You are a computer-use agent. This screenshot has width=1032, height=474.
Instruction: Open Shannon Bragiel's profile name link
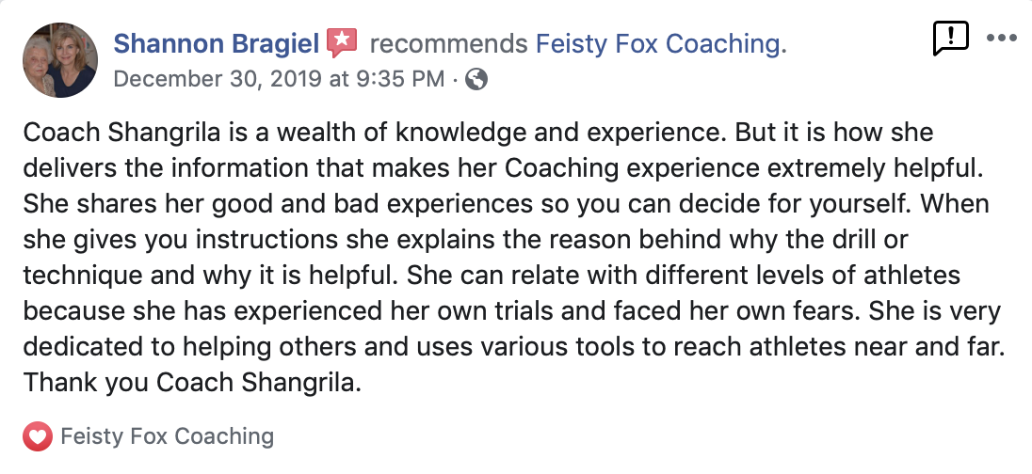217,43
